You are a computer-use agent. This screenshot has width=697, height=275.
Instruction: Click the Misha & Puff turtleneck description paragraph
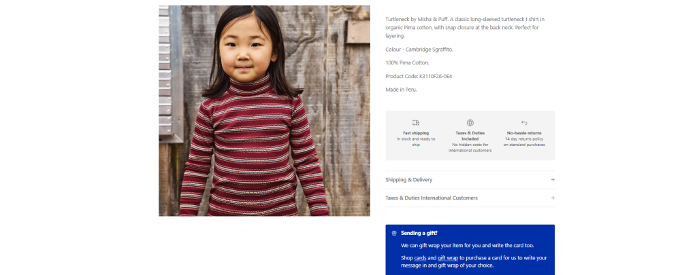[465, 27]
